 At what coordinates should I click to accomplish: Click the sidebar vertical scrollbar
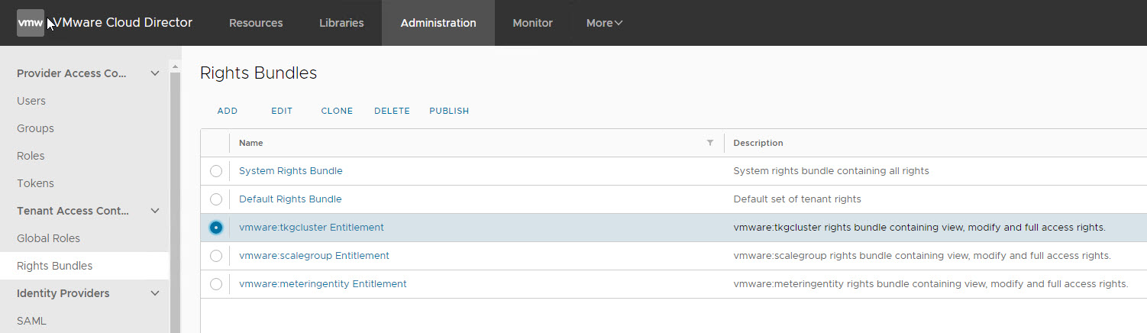(x=175, y=199)
